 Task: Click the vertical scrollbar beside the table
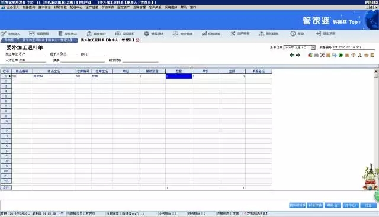click(376, 129)
